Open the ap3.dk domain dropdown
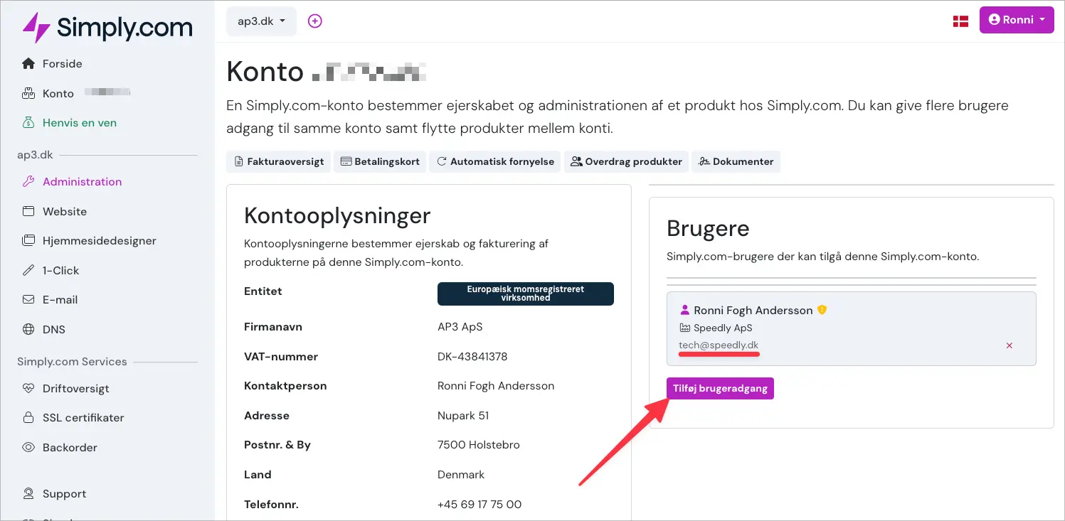 (x=261, y=21)
